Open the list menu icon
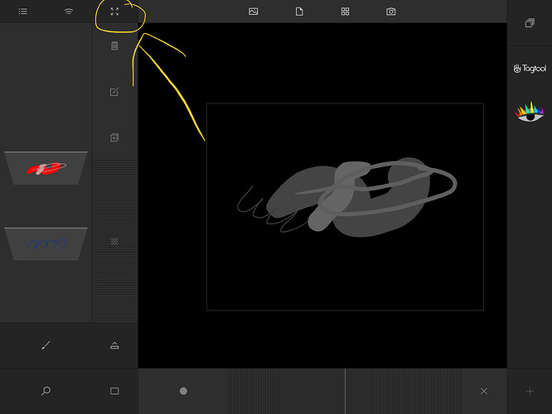Image resolution: width=552 pixels, height=414 pixels. pos(22,12)
